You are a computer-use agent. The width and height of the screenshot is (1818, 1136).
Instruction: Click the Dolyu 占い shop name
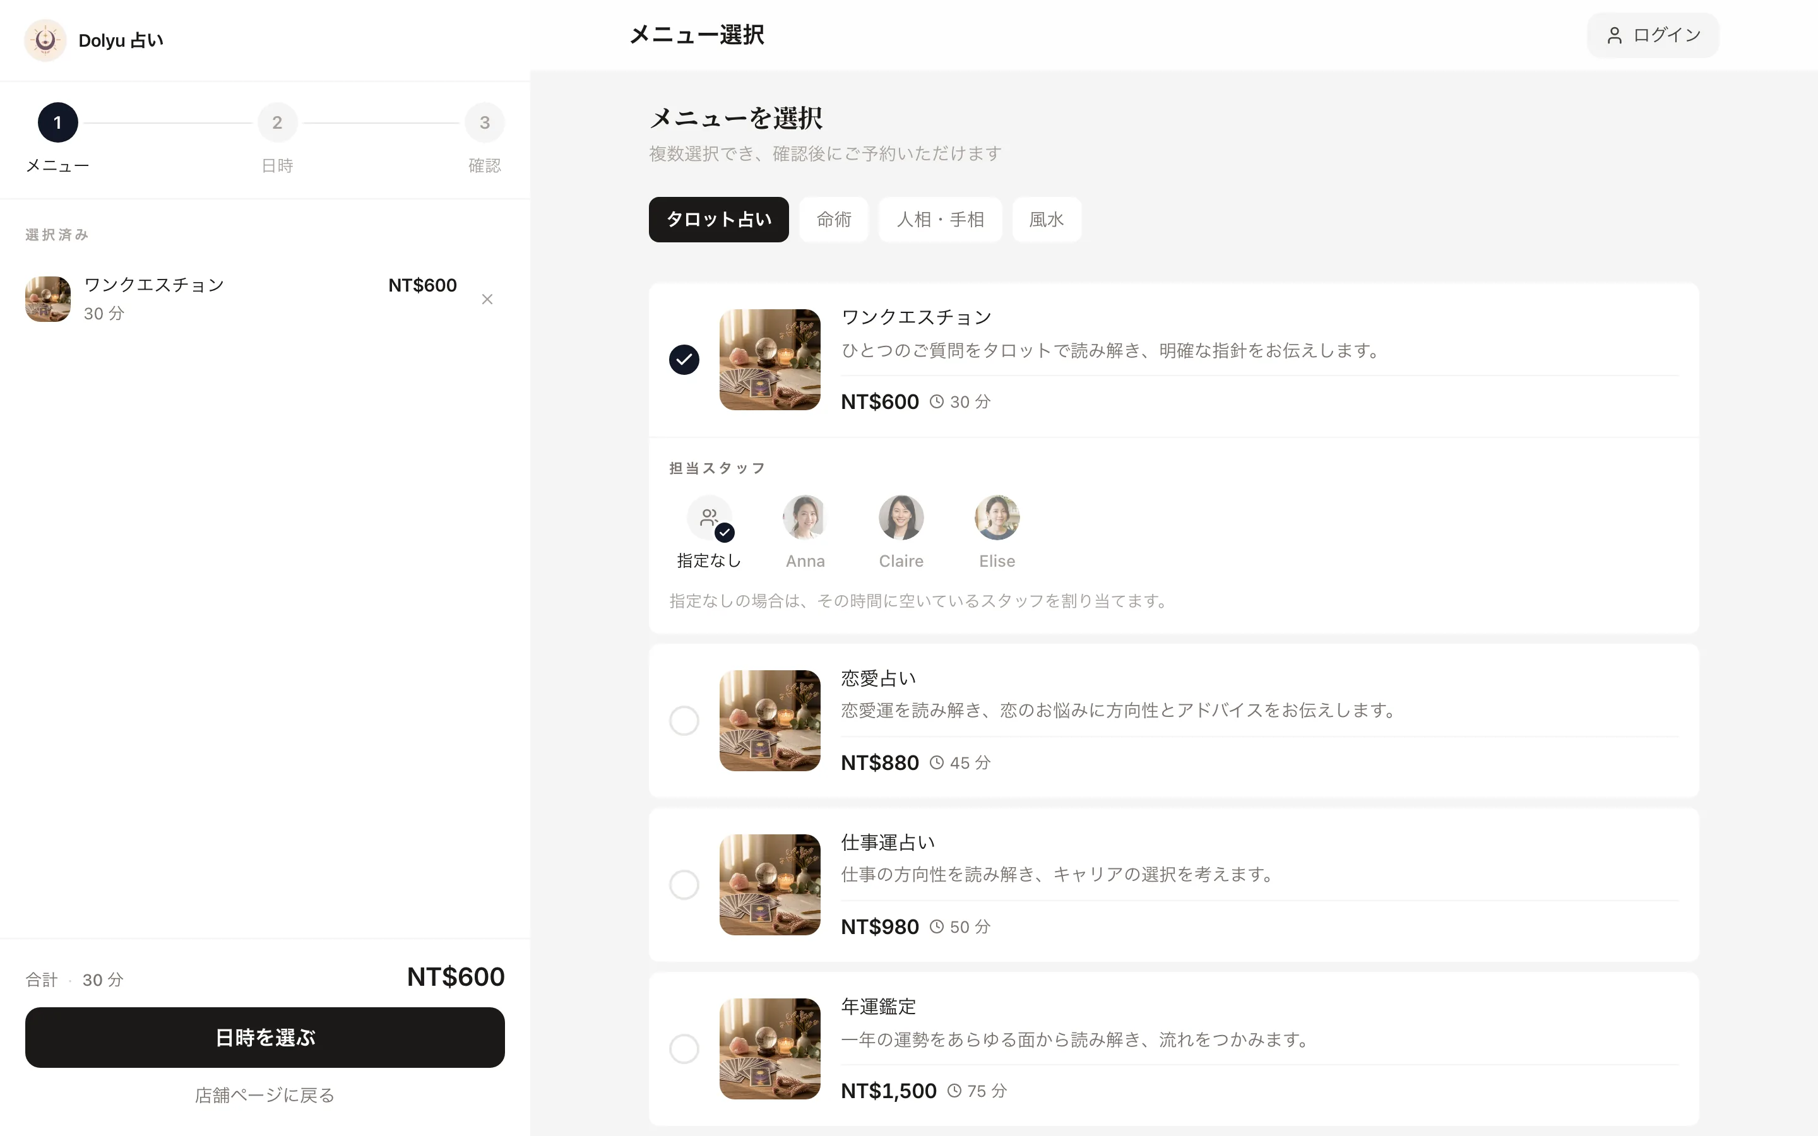coord(121,40)
